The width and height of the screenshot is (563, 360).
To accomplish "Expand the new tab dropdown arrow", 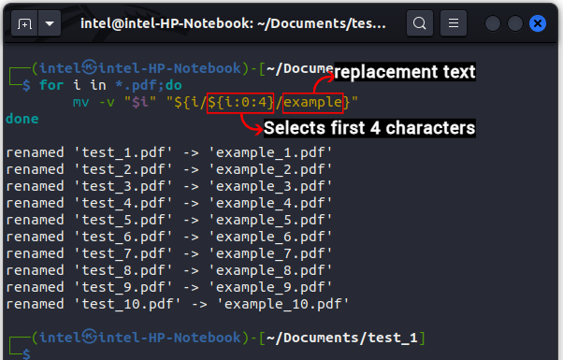I will tap(50, 23).
